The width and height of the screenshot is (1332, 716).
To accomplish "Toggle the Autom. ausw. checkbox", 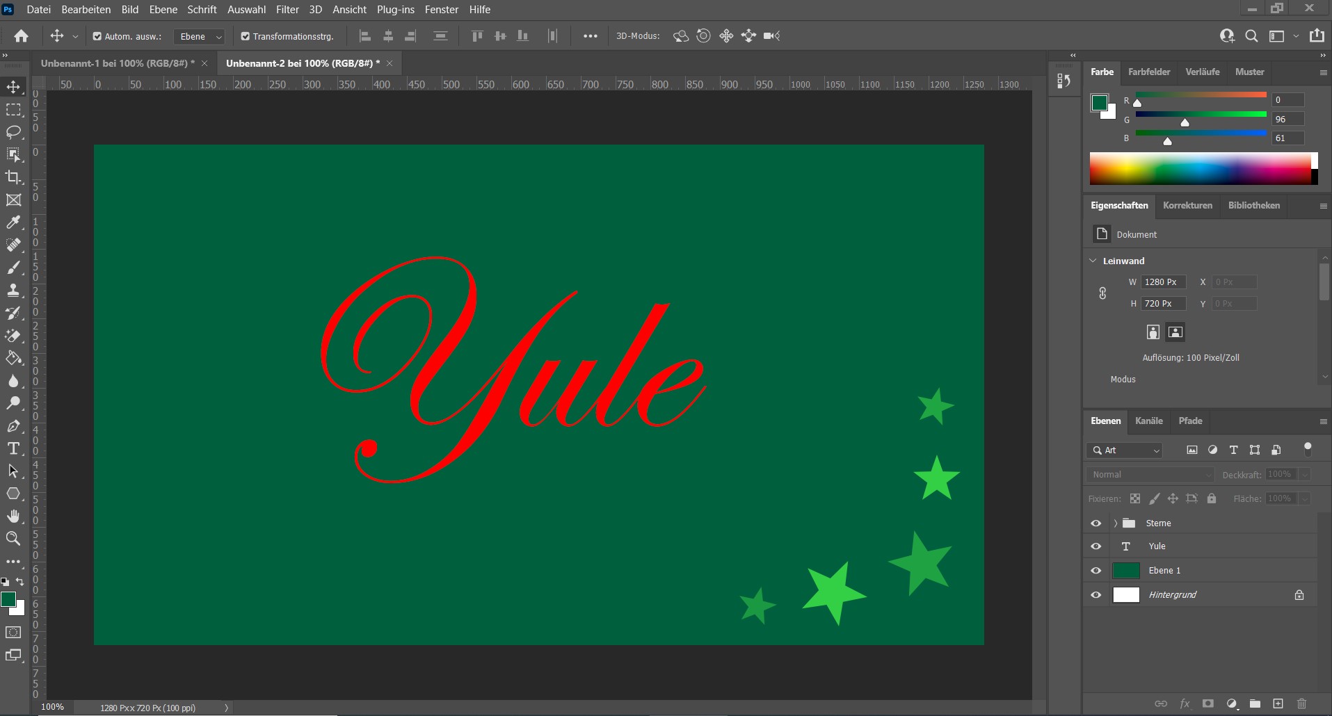I will click(97, 36).
